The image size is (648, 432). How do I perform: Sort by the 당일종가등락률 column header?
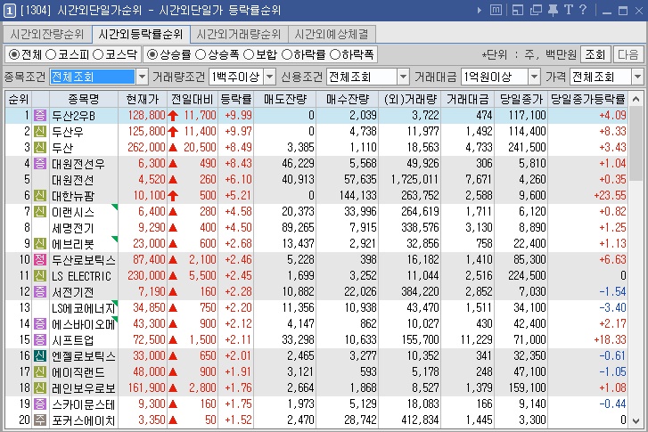click(587, 99)
